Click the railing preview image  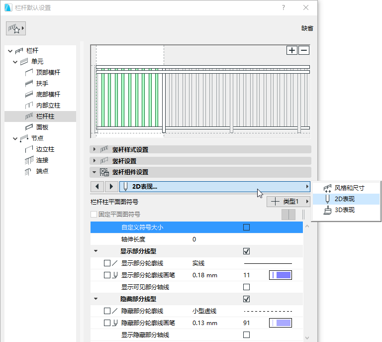pos(200,92)
